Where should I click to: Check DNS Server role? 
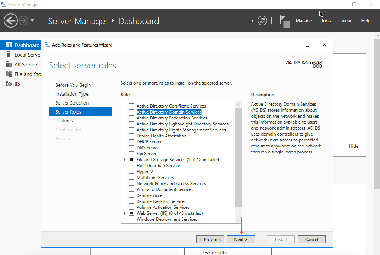pos(131,148)
